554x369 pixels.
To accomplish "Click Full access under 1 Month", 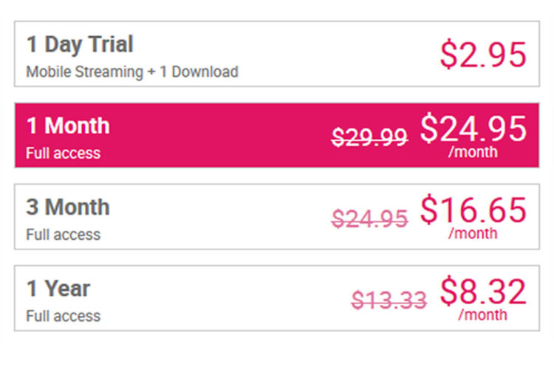I will click(x=64, y=154).
